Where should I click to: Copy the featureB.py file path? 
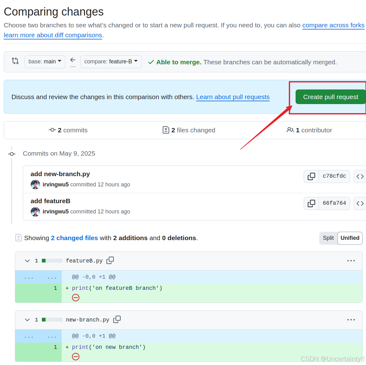pos(110,260)
